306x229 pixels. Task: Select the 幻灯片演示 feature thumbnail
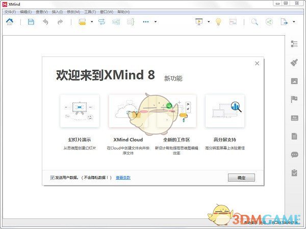[x=80, y=111]
